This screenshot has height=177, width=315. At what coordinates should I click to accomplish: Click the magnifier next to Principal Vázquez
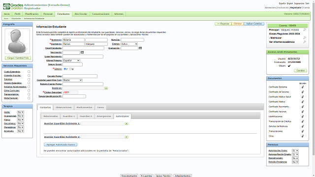tap(305, 29)
